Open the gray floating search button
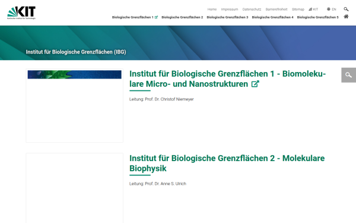356x223 pixels. coord(348,75)
